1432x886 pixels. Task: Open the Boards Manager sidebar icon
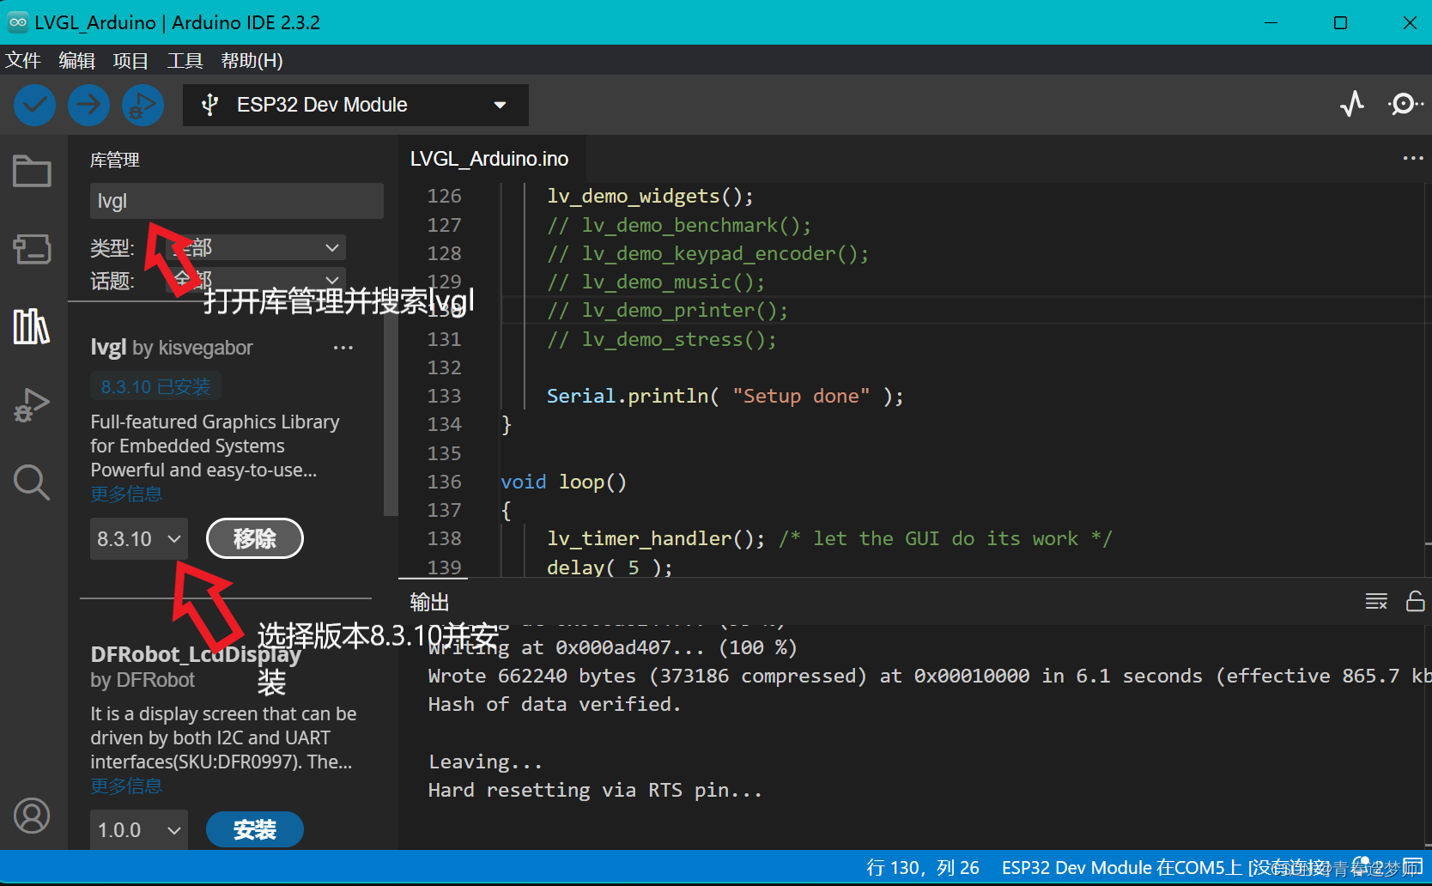pyautogui.click(x=32, y=249)
